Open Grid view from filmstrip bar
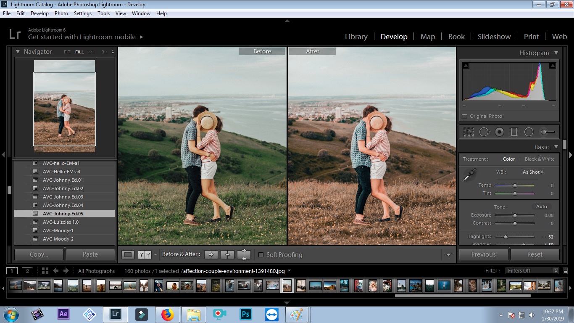Screen dimensions: 574x323 click(x=45, y=271)
